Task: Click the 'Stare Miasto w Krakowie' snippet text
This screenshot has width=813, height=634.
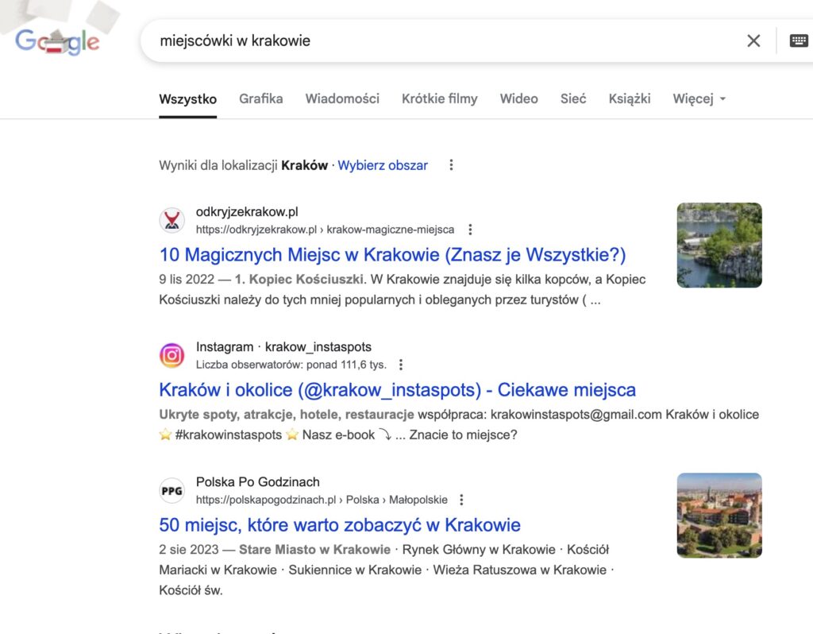Action: [314, 550]
